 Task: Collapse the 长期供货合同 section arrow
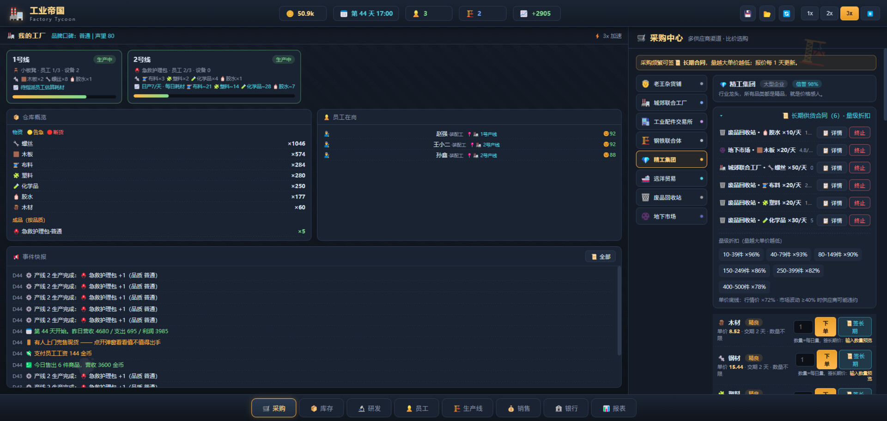721,116
